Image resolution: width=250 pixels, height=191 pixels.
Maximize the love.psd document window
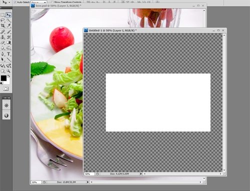[198, 5]
